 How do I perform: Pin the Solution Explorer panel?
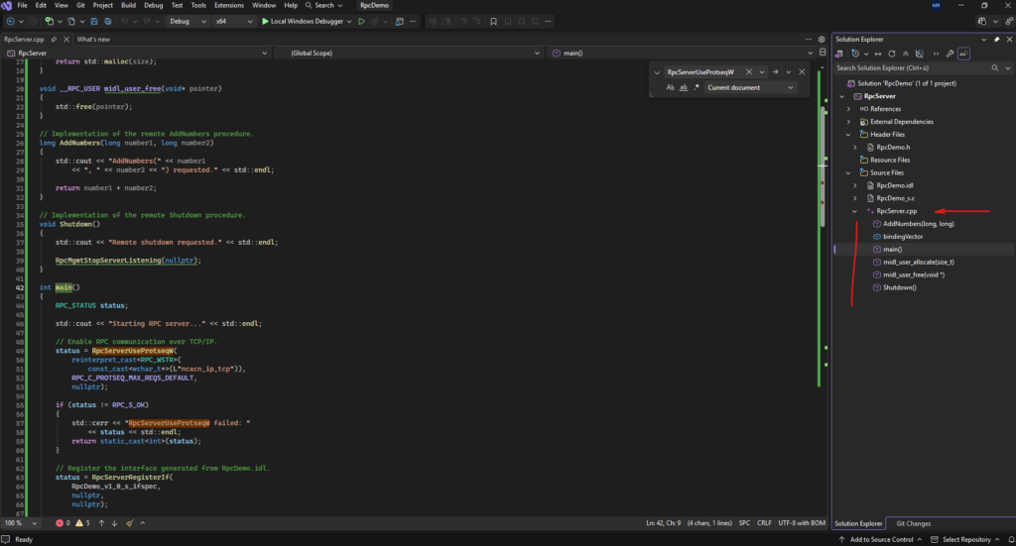click(x=996, y=40)
